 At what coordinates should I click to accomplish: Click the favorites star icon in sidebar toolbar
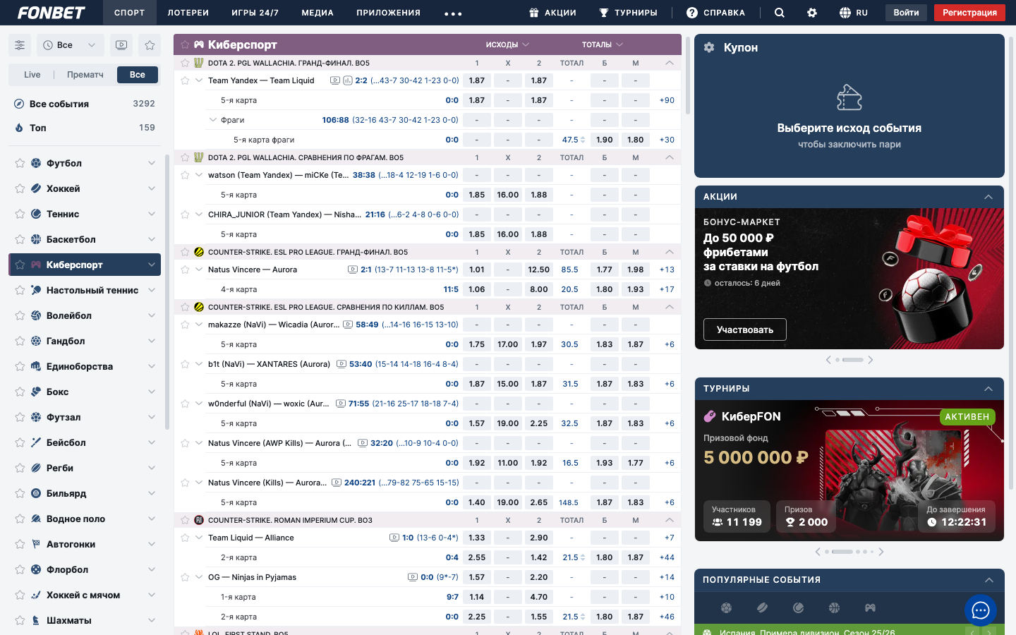[150, 45]
